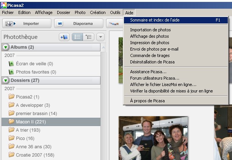Choose Sommaire et index de l'aide
This screenshot has width=232, height=160.
(x=176, y=20)
